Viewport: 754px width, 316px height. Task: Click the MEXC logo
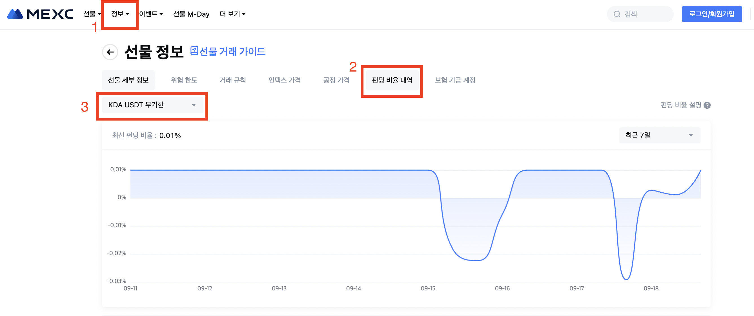pyautogui.click(x=40, y=14)
